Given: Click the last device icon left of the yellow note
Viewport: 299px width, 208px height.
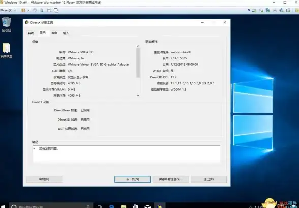Looking at the screenshot, I should click(288, 10).
